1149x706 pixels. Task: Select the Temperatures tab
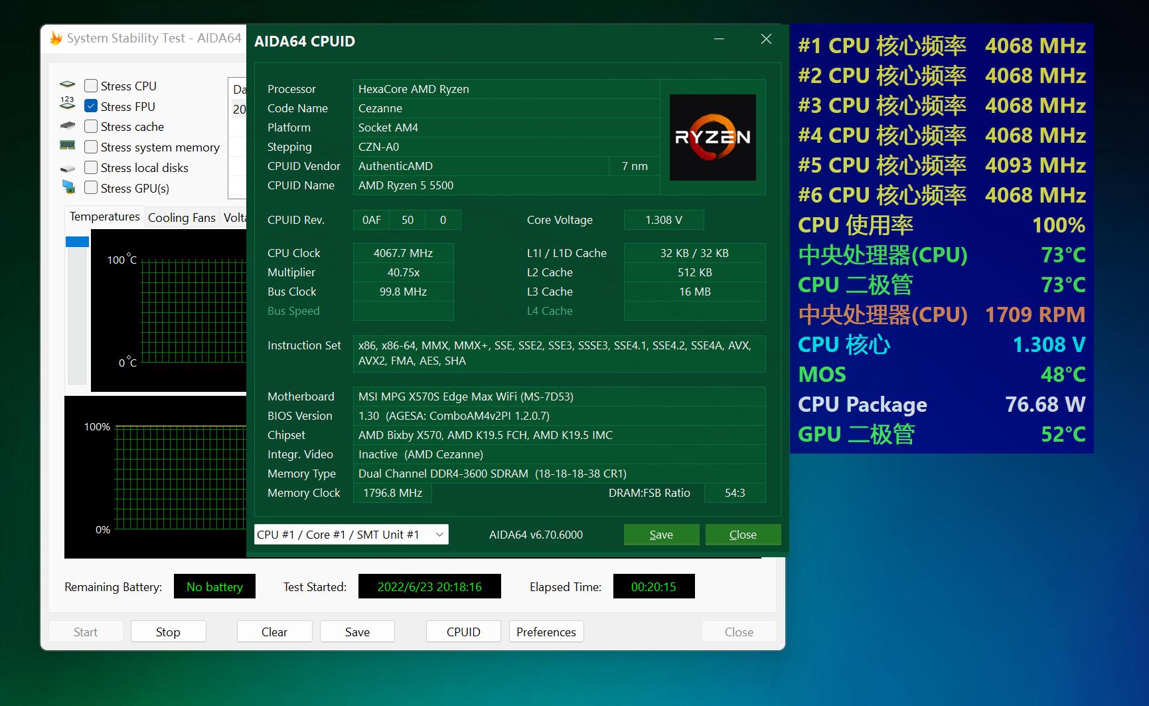pyautogui.click(x=104, y=216)
